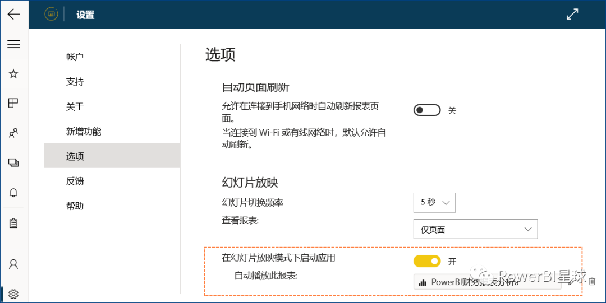606x303 pixels.
Task: Click the 查看报表: label
Action: coord(240,221)
